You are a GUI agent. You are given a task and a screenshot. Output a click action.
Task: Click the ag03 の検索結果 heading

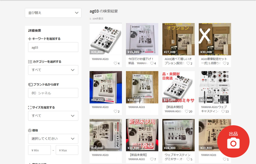pos(104,11)
